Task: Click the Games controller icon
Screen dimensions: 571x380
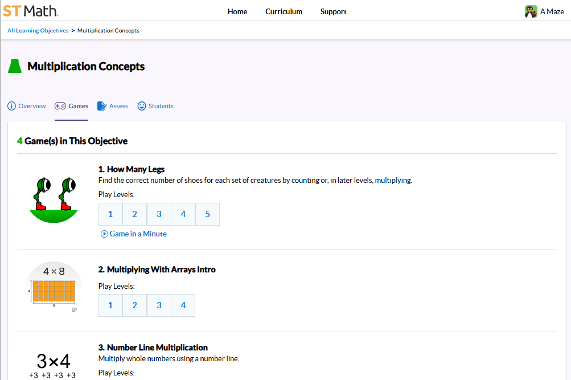Action: (60, 106)
